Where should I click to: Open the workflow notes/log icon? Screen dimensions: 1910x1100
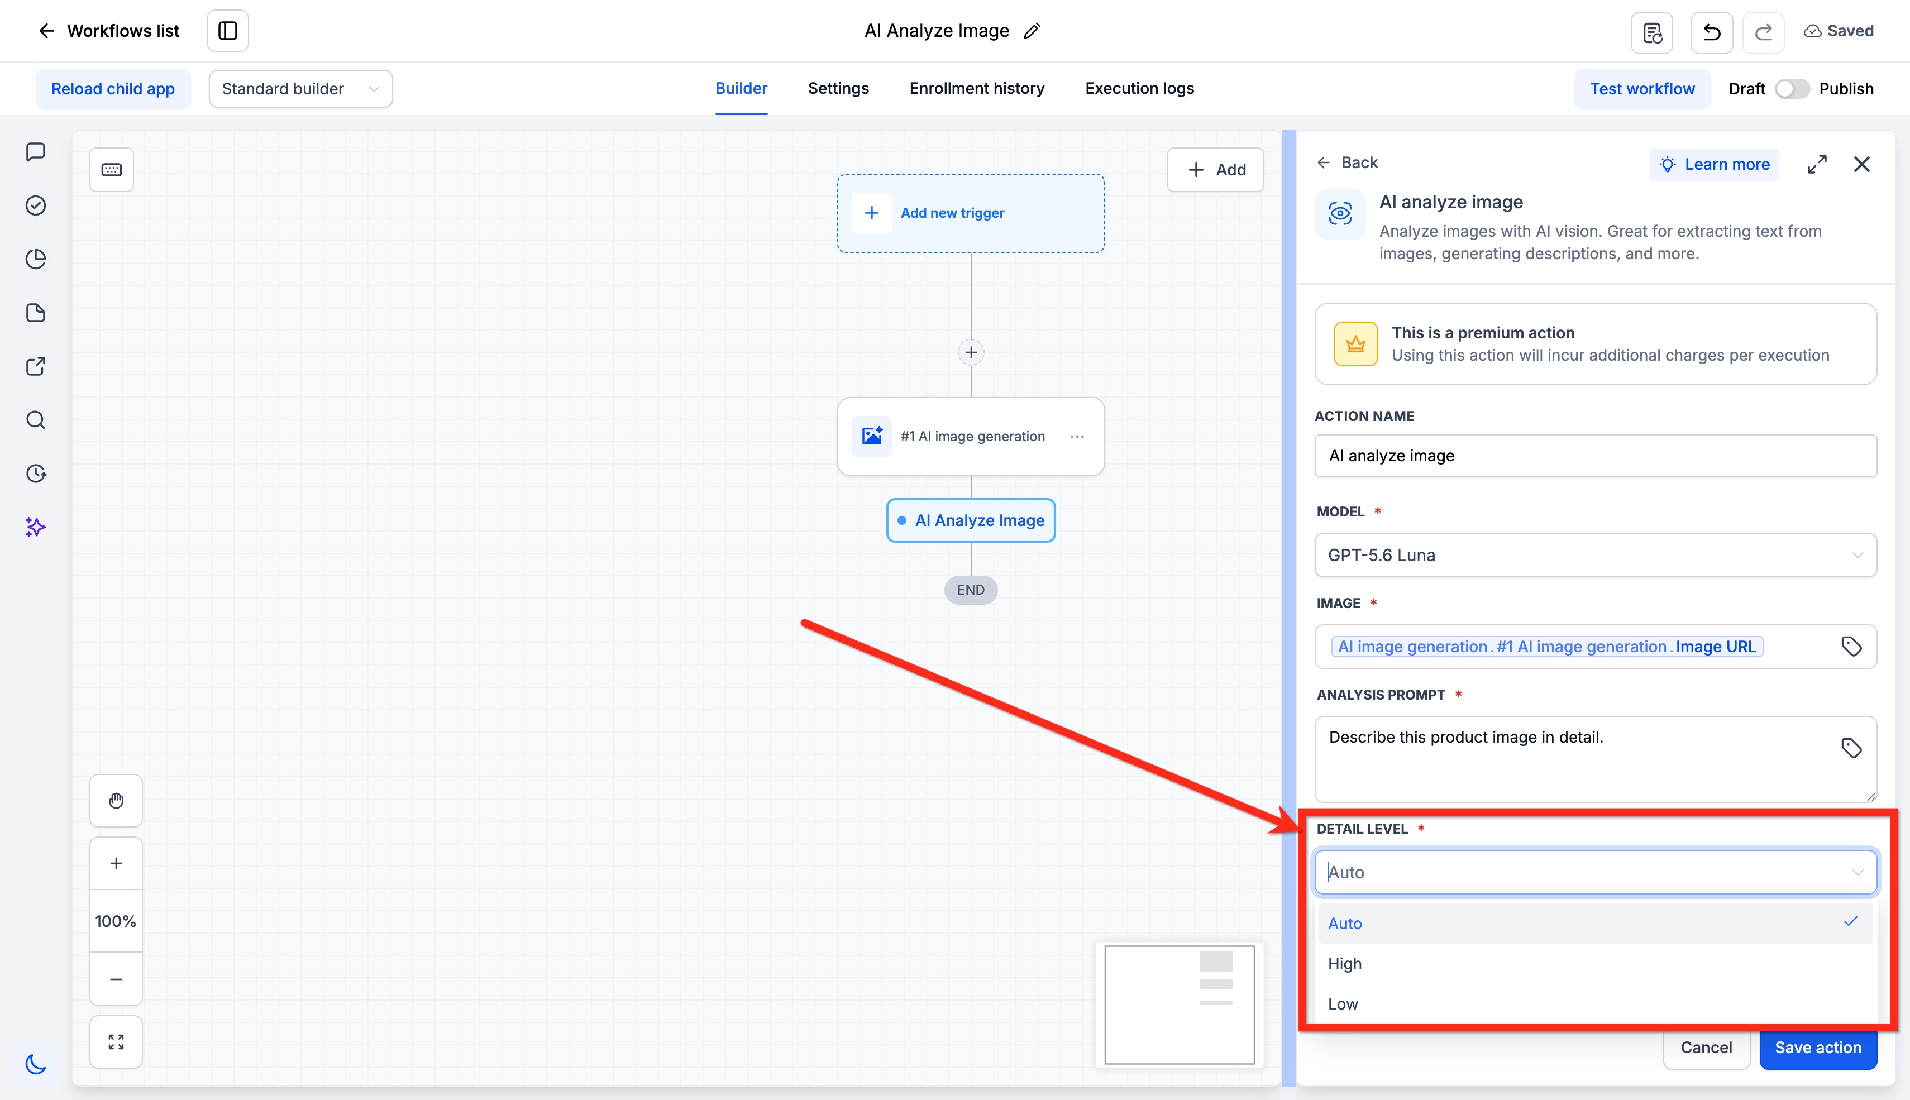pos(1651,32)
